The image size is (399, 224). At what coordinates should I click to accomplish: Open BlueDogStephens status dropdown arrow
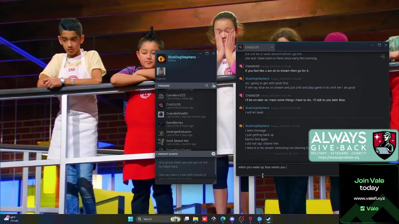click(x=198, y=57)
